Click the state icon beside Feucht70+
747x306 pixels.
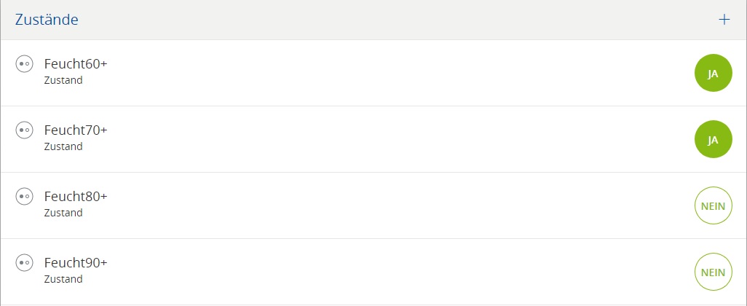pyautogui.click(x=24, y=130)
